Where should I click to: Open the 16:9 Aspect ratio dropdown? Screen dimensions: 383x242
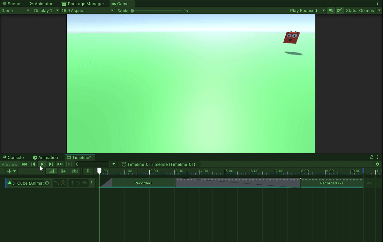(86, 10)
